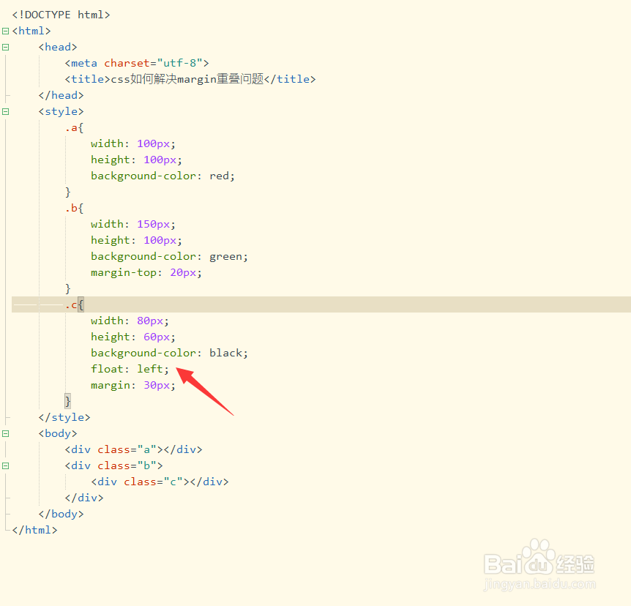
Task: Click the closing brace of .c rule
Action: [x=67, y=401]
